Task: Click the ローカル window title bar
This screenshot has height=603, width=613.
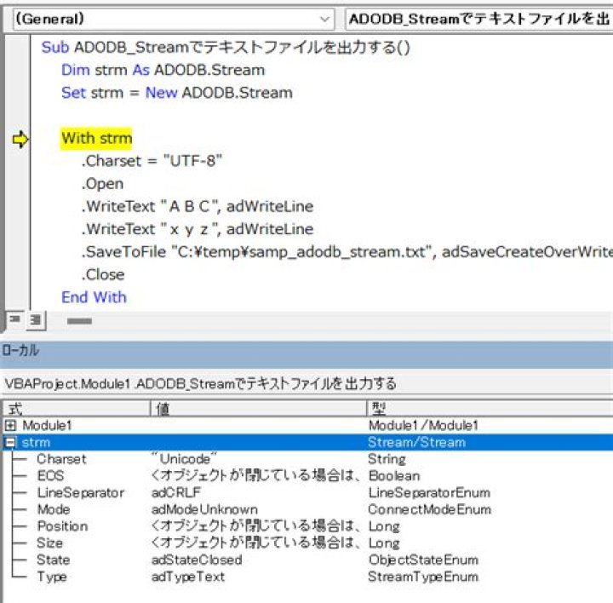Action: pos(306,351)
